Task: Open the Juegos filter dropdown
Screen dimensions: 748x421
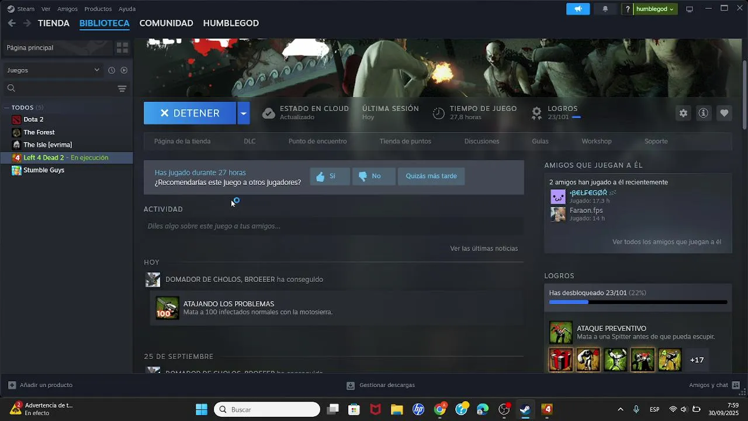Action: click(x=53, y=70)
